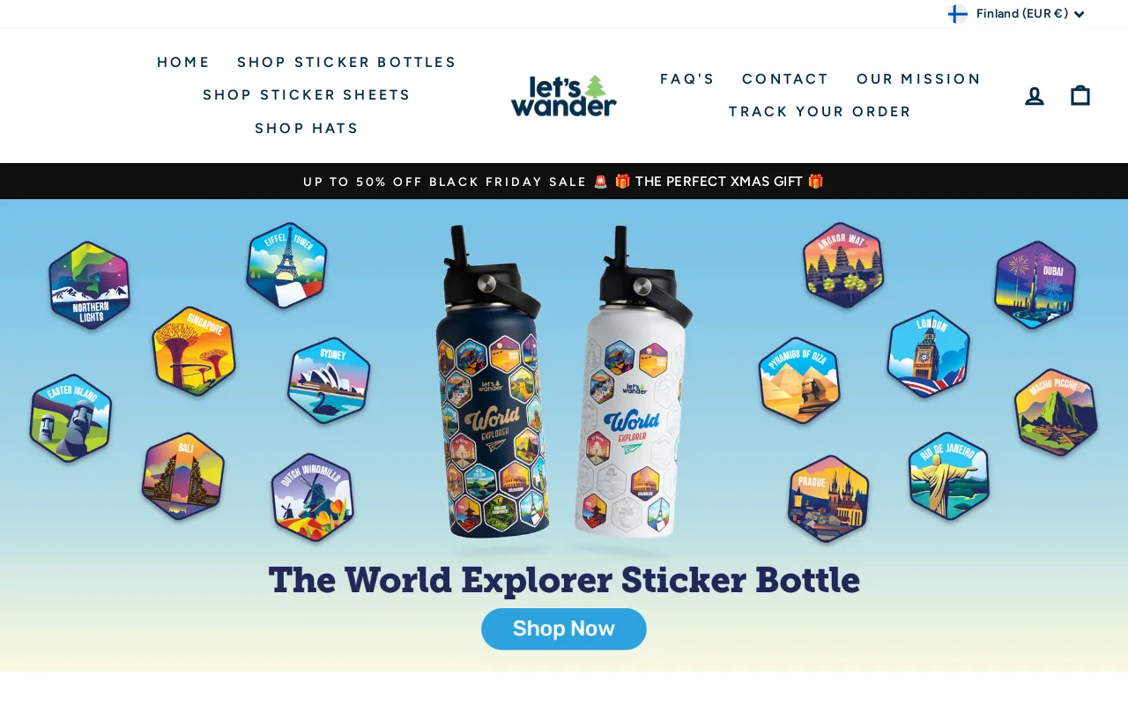Open the shopping cart icon
The width and height of the screenshot is (1128, 705).
(1080, 95)
